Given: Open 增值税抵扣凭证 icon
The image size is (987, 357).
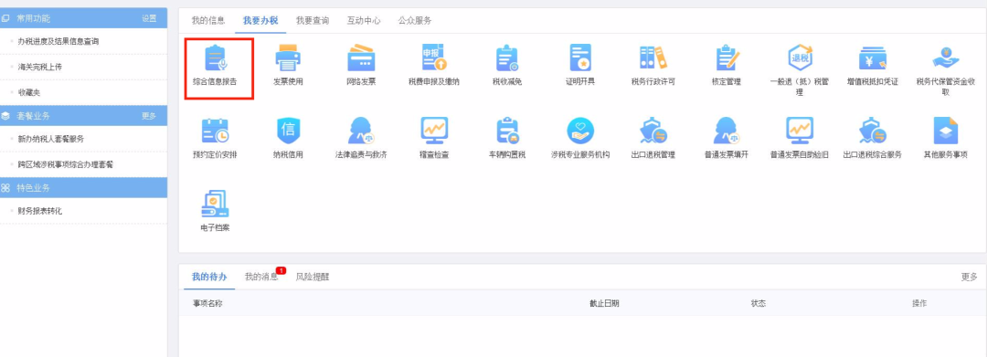Looking at the screenshot, I should coord(873,58).
